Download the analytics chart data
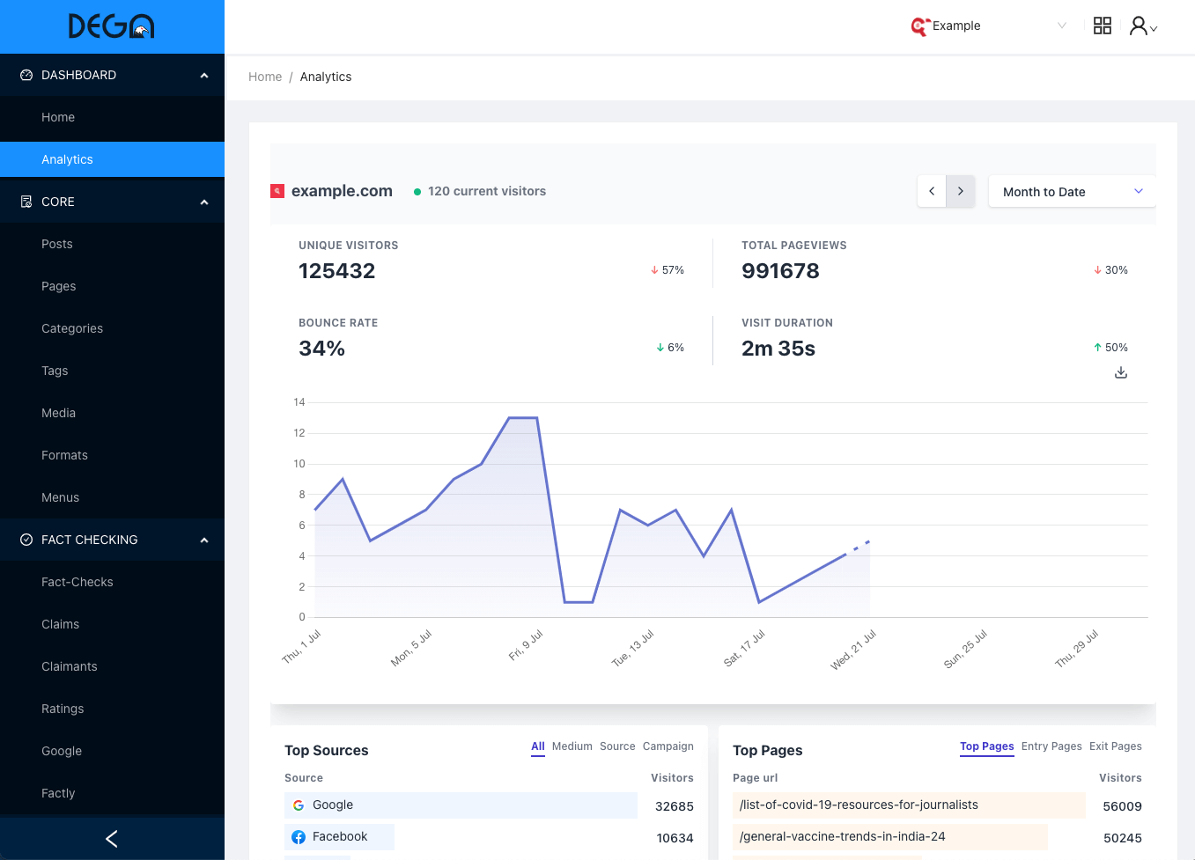Viewport: 1195px width, 860px height. (1120, 372)
